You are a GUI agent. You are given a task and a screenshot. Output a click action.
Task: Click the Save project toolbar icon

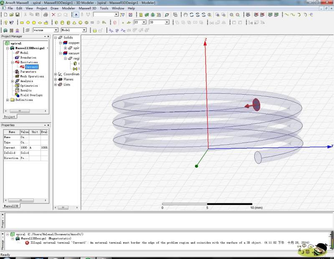point(18,15)
